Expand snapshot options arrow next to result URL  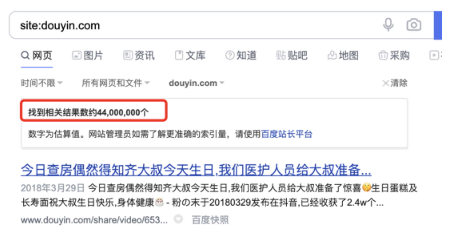pos(179,219)
